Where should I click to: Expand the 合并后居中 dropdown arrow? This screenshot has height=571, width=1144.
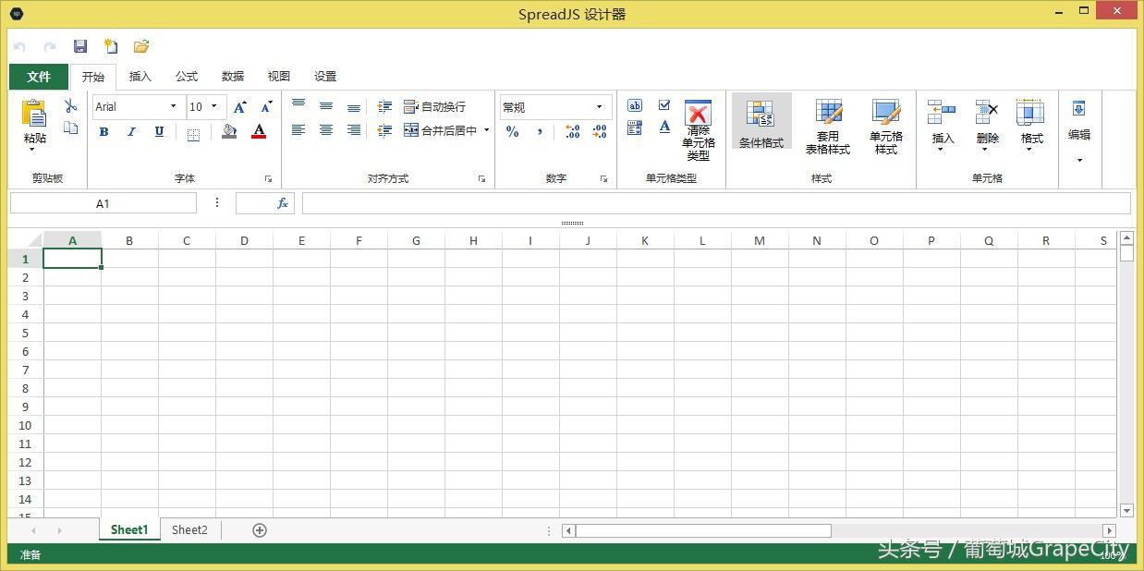(486, 130)
